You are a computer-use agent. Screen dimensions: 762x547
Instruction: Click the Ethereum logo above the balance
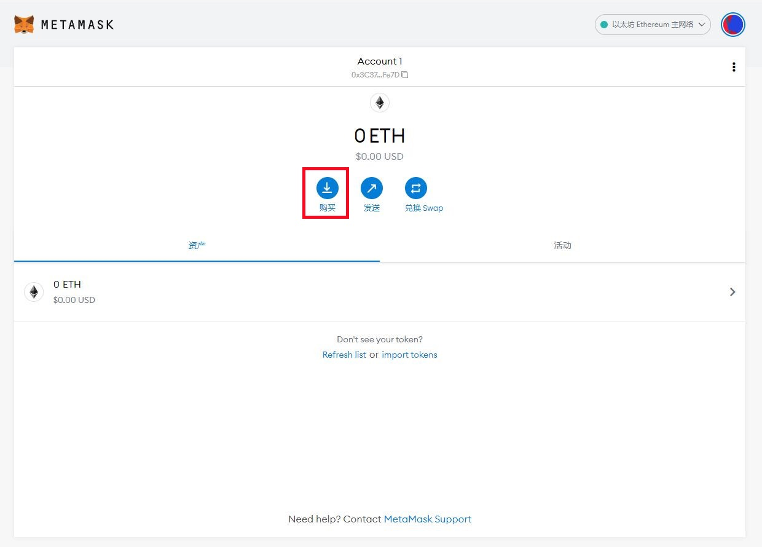380,103
